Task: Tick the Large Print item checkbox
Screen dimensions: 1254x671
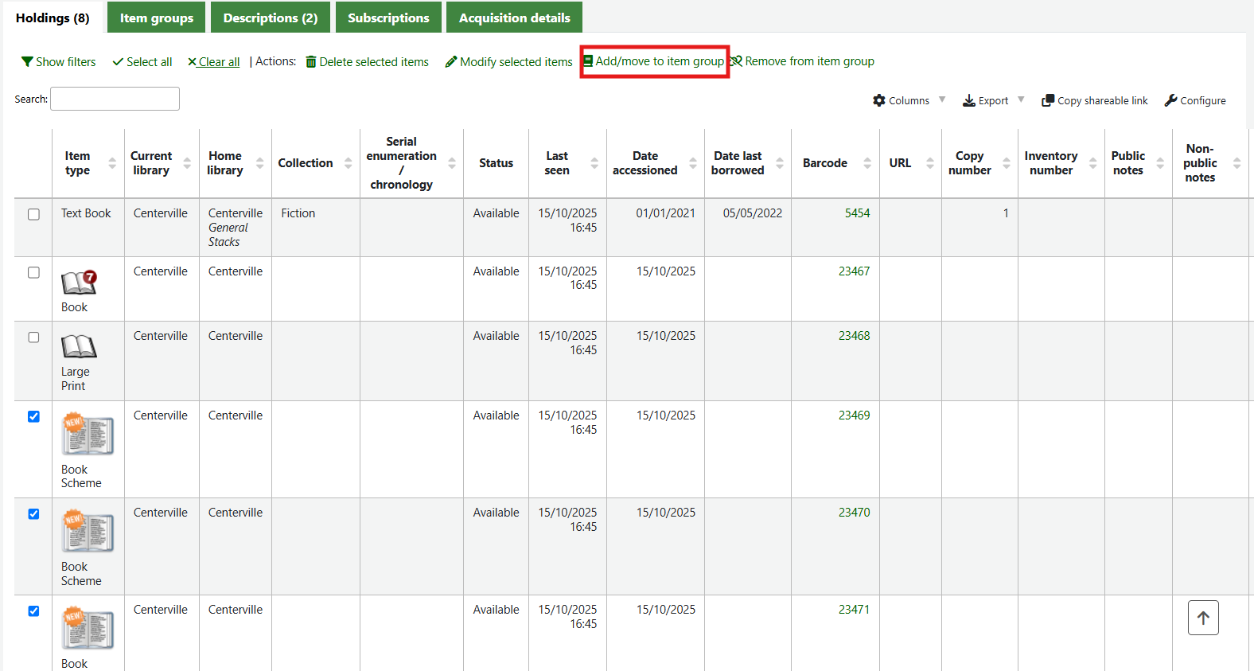Action: [x=33, y=337]
